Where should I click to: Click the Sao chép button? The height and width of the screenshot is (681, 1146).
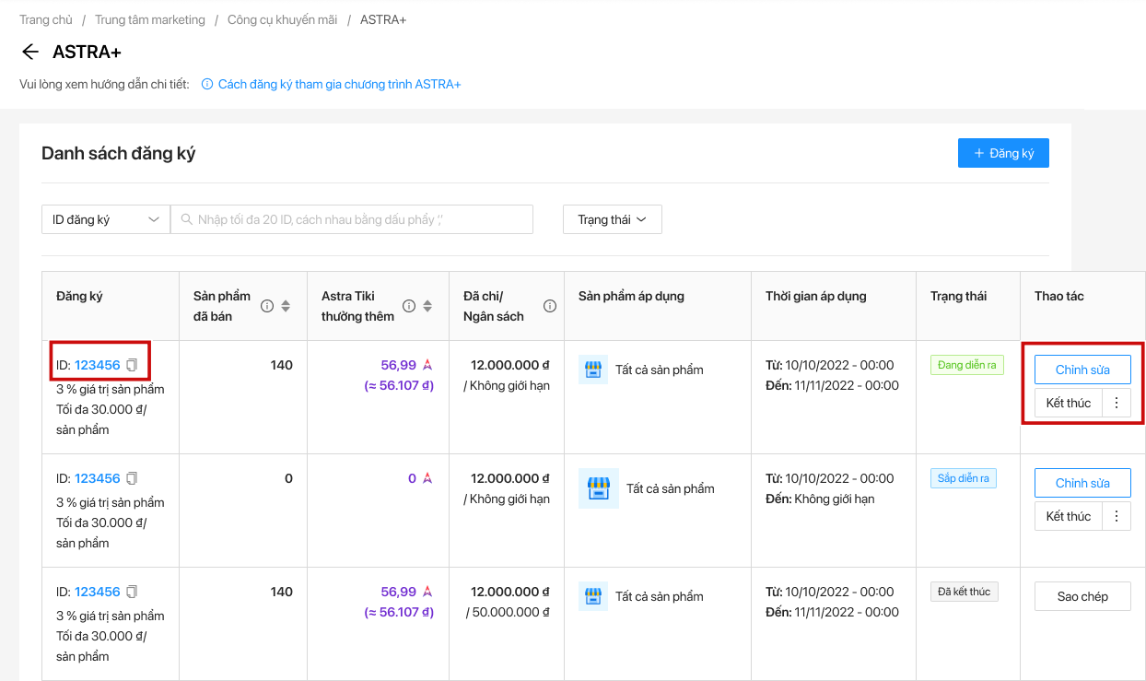(x=1082, y=596)
